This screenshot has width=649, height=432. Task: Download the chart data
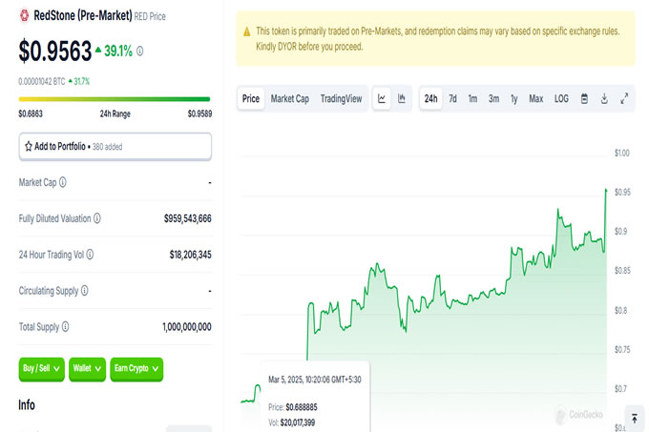tap(604, 98)
